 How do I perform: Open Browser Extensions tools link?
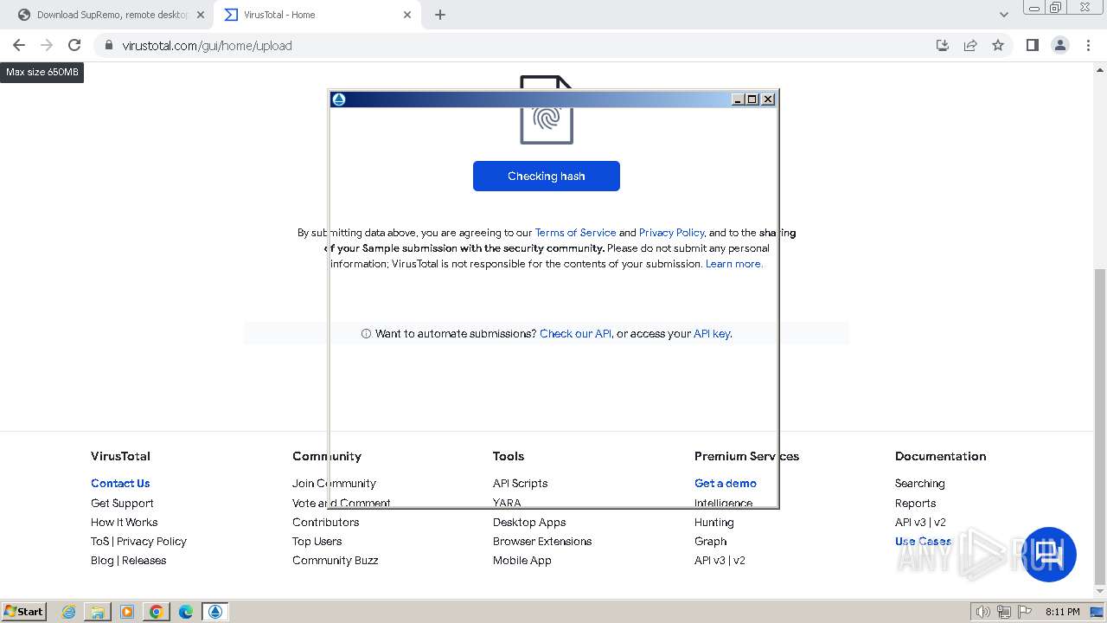click(x=542, y=541)
